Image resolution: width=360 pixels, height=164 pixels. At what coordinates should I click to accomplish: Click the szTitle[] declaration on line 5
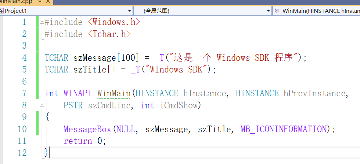(94, 70)
